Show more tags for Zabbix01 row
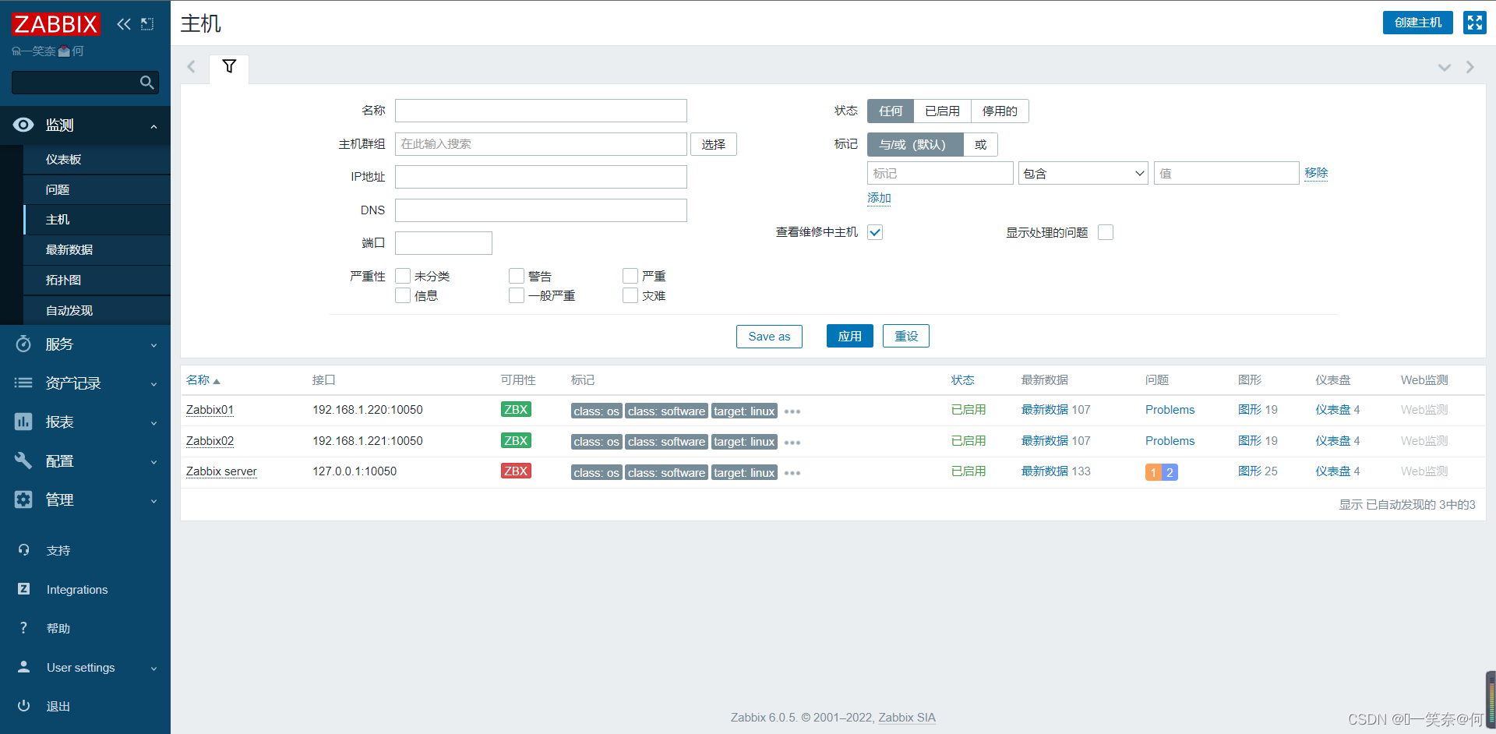Image resolution: width=1496 pixels, height=734 pixels. [792, 411]
